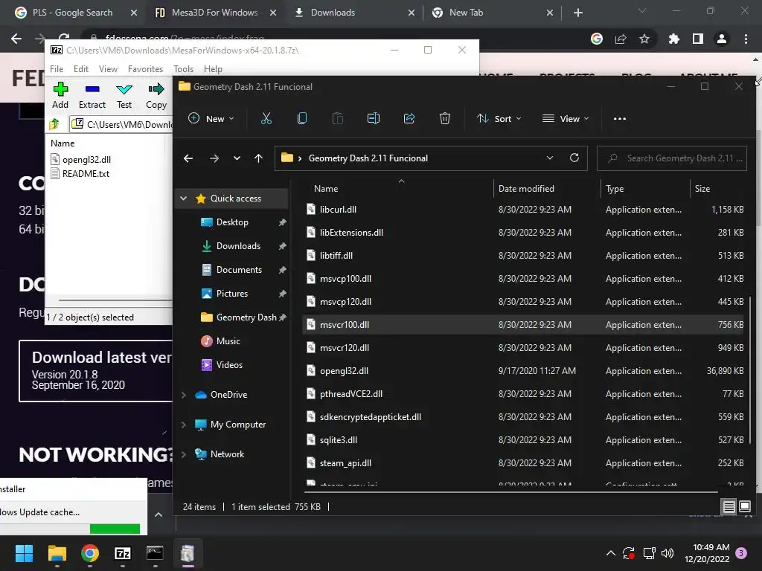Open 7-Zip File menu

pos(57,69)
